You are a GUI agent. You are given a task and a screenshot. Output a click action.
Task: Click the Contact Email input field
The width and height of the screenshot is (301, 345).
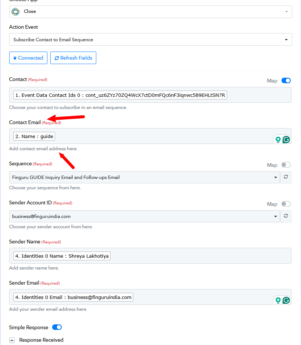coord(150,136)
